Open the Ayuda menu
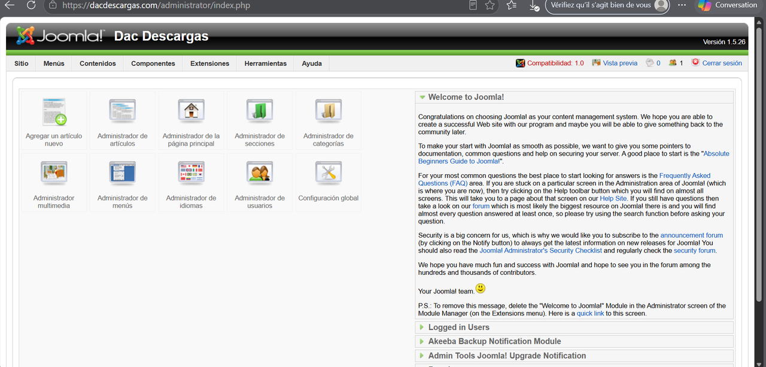766x367 pixels. [312, 63]
